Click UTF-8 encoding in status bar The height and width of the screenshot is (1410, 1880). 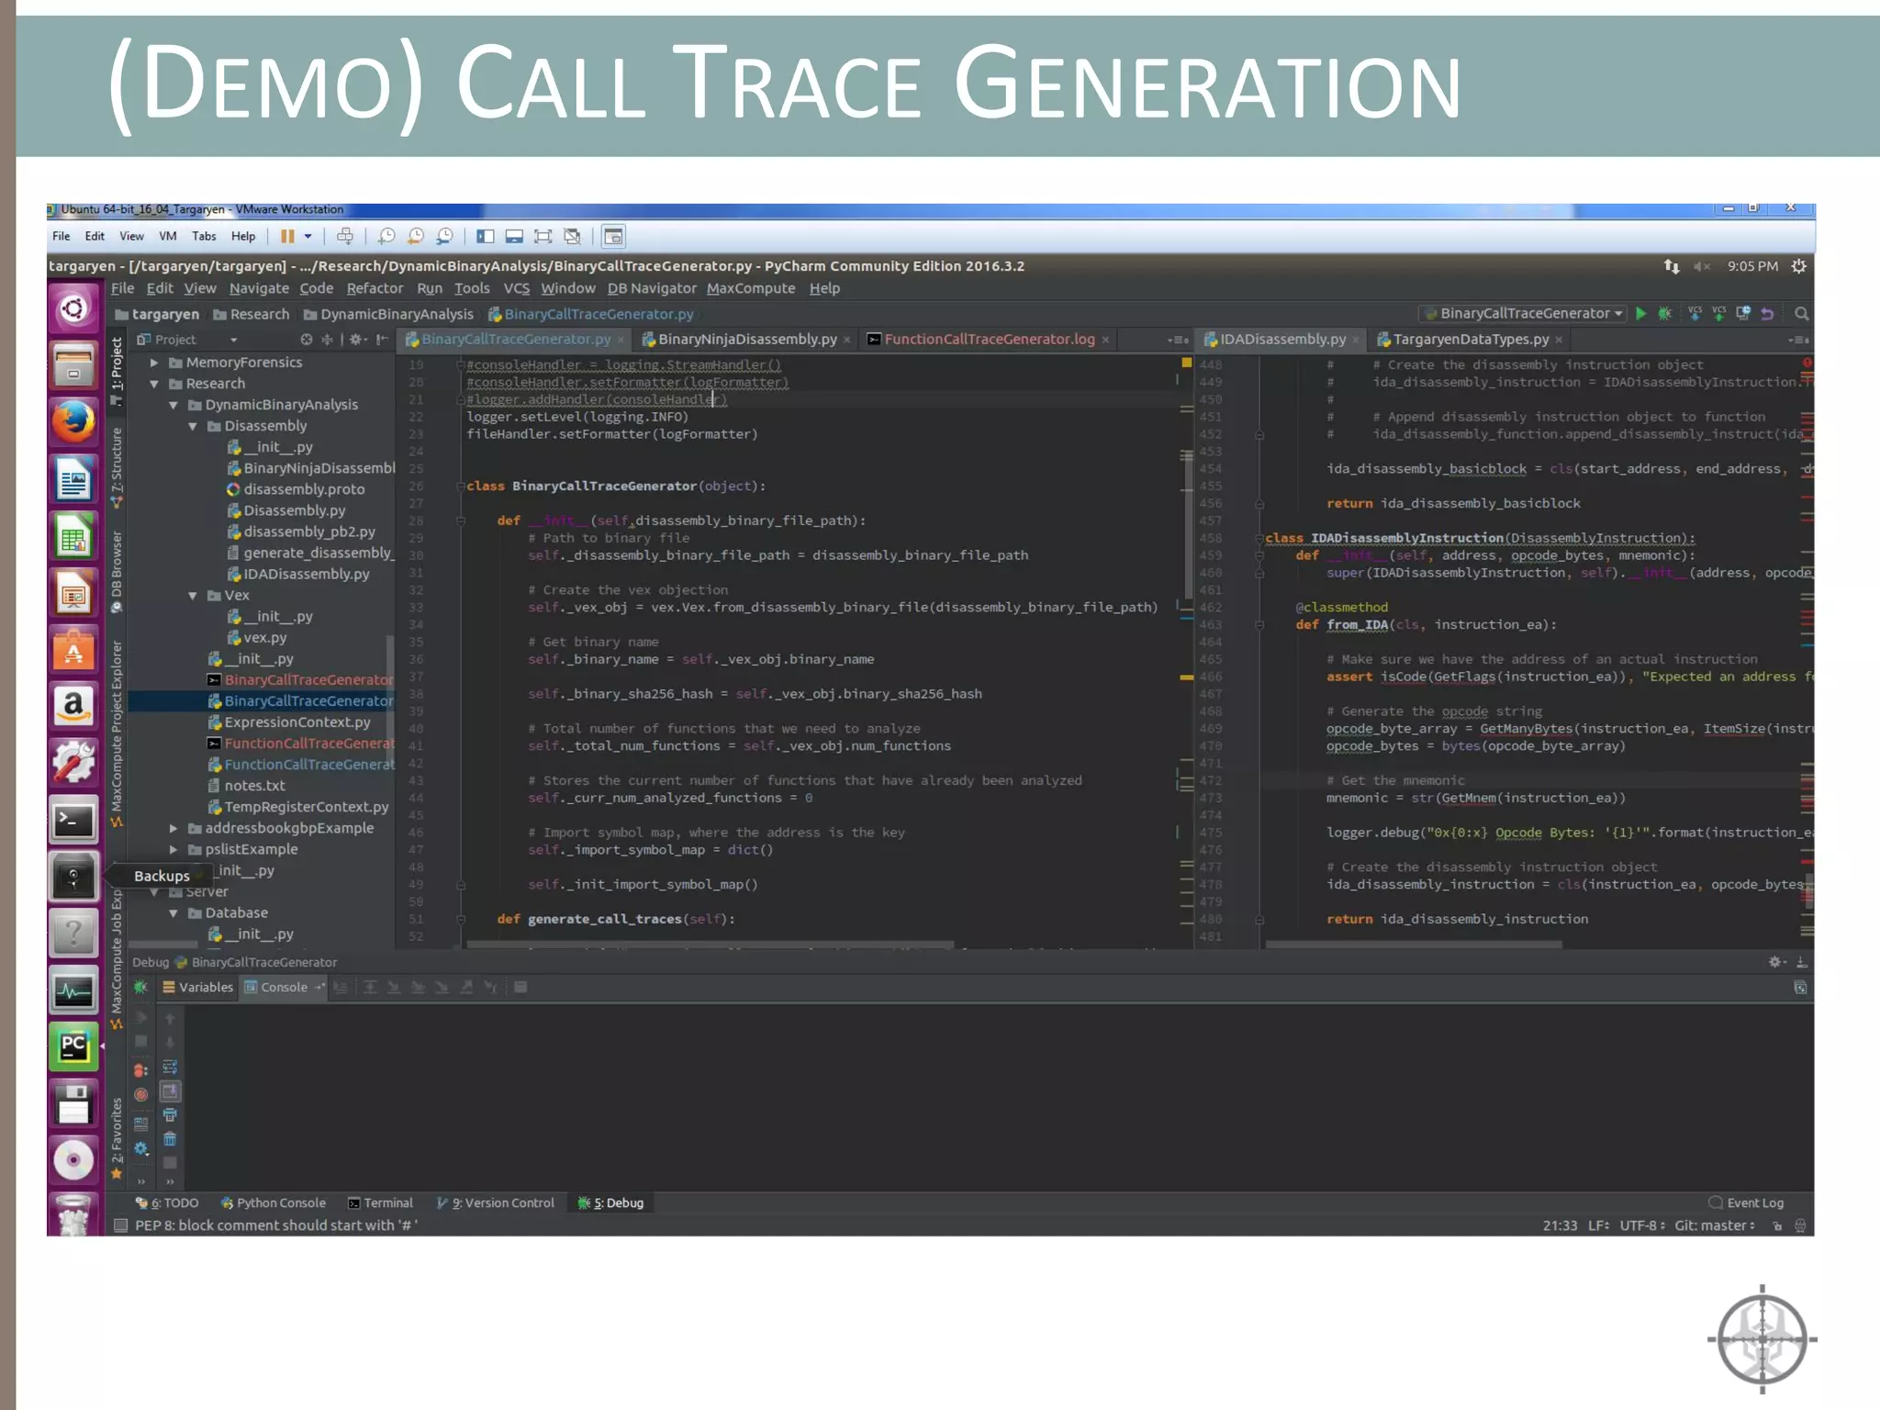[1641, 1226]
